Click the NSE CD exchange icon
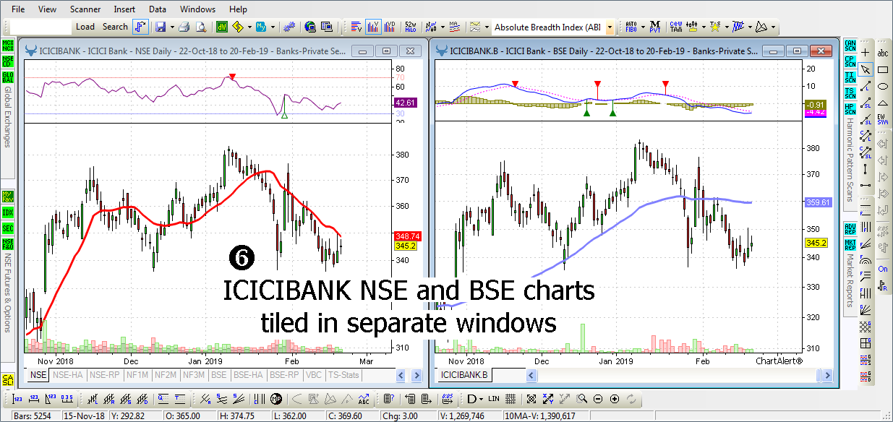 (x=8, y=61)
